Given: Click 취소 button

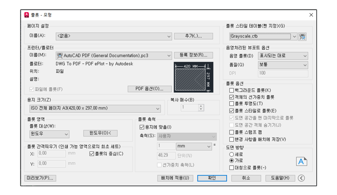Looking at the screenshot, I should coord(246,178).
